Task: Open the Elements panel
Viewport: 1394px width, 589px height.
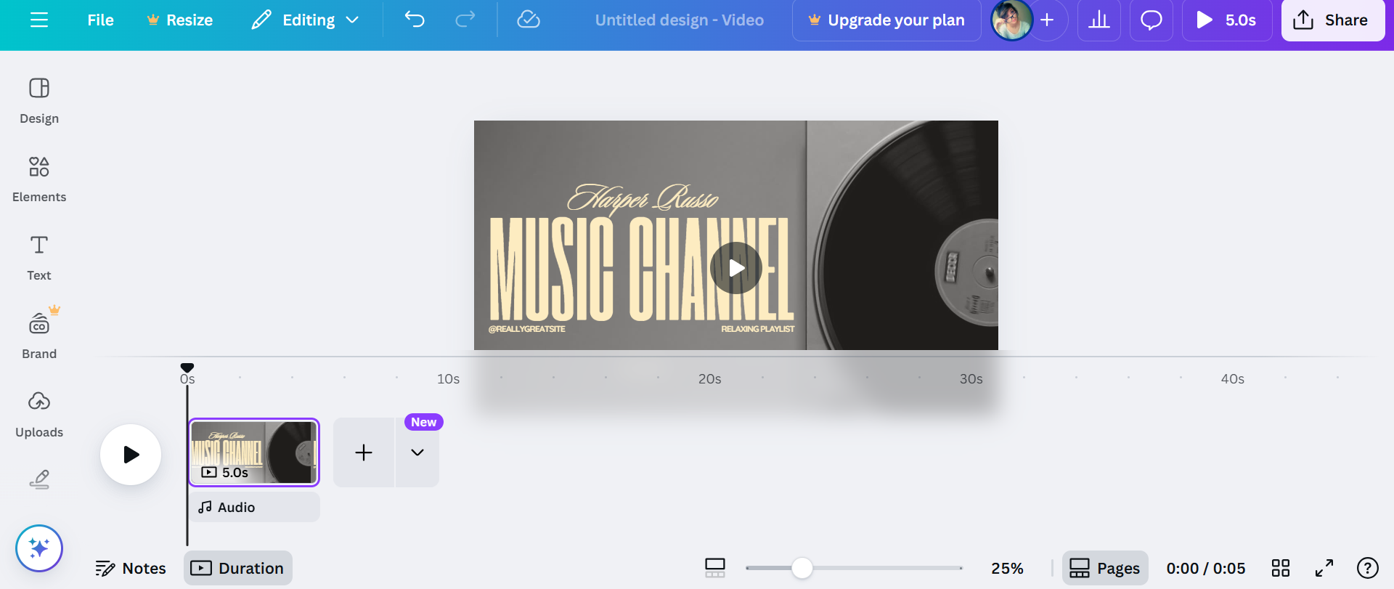Action: coord(39,179)
